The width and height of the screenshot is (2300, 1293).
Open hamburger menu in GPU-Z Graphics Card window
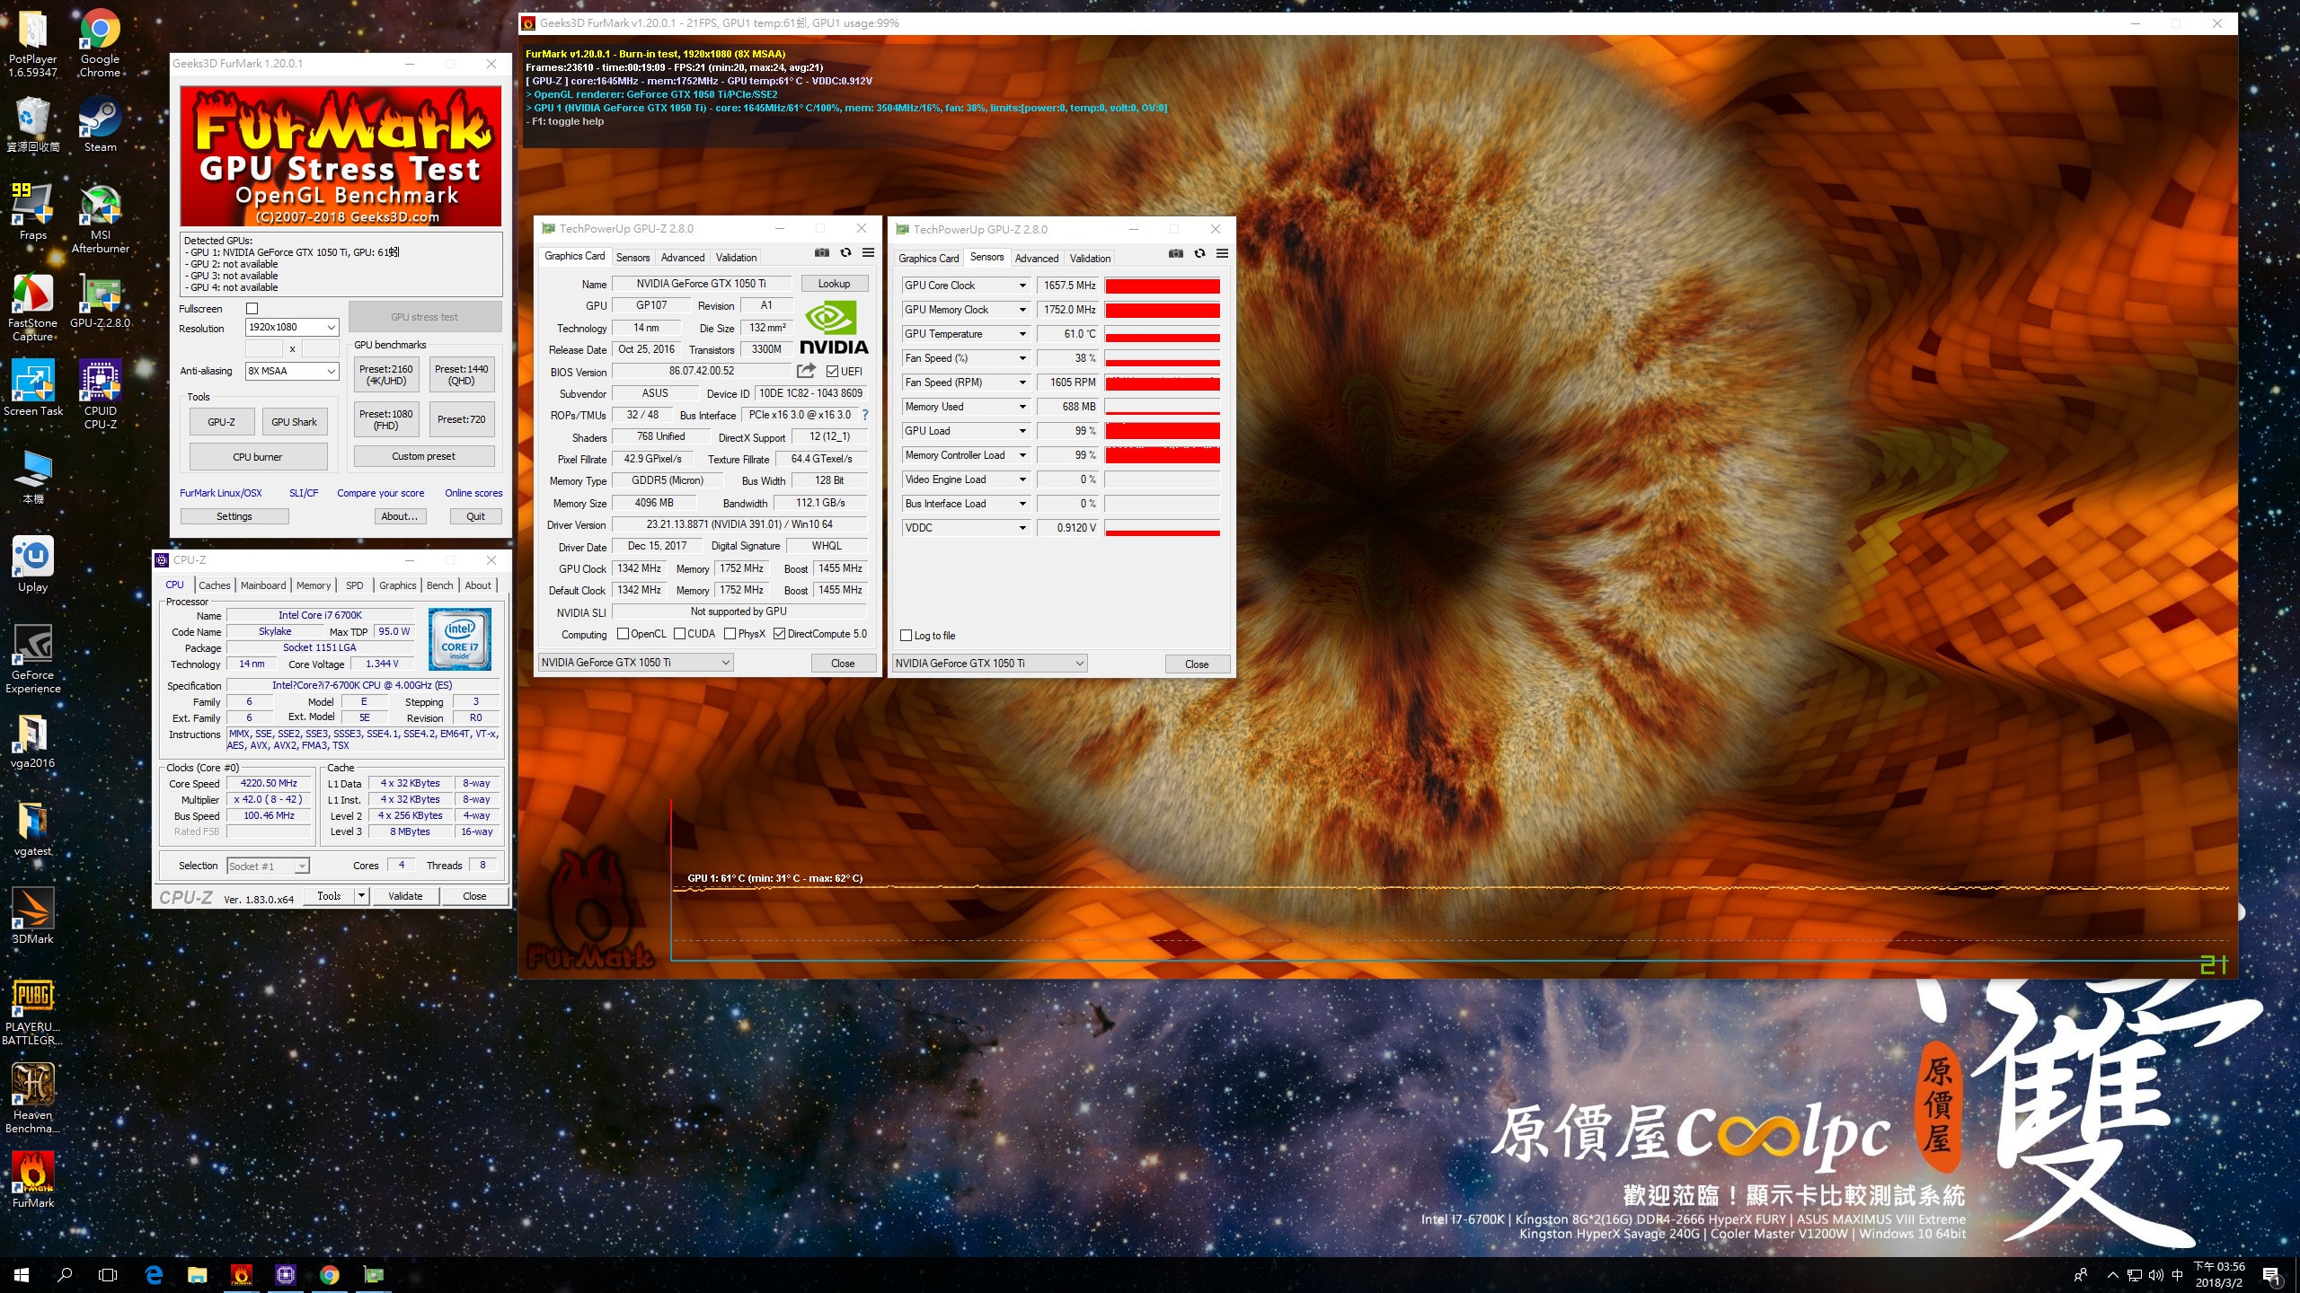pos(868,253)
